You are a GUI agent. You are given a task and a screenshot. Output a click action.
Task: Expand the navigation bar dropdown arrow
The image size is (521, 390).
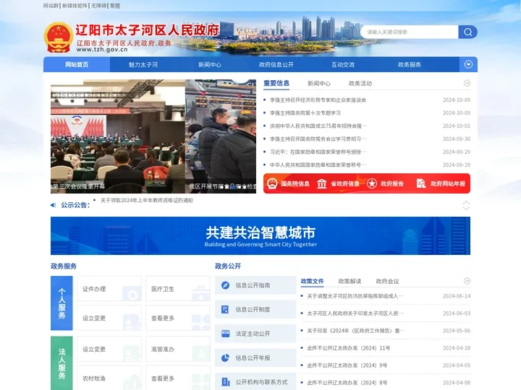pos(468,64)
